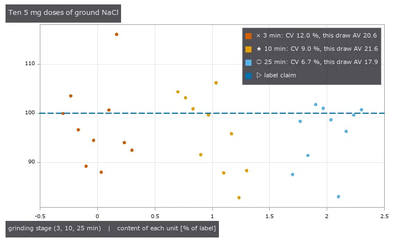The width and height of the screenshot is (398, 243).
Task: Click the highest yellow data point near 106
Action: [216, 83]
